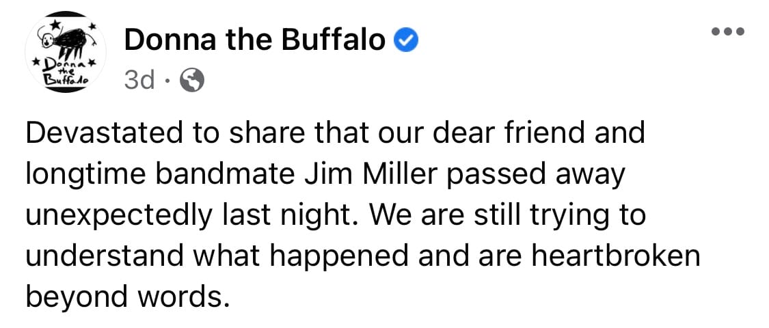769x328 pixels.
Task: Open the three-dot post options menu
Action: pyautogui.click(x=728, y=32)
